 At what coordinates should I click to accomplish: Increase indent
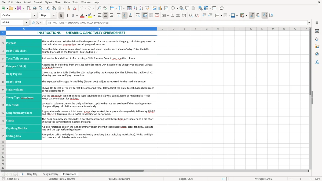coord(204,16)
